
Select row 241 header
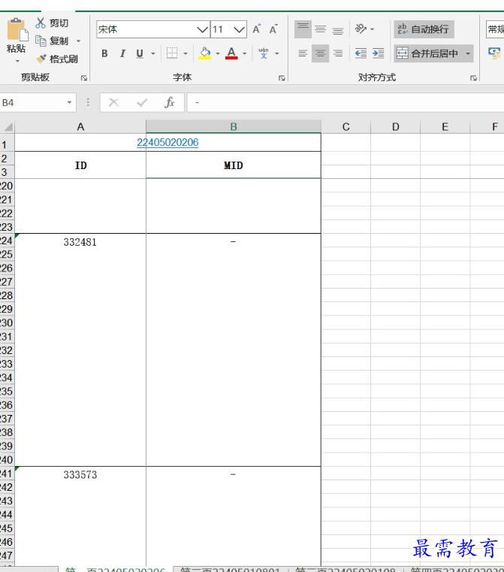point(7,474)
